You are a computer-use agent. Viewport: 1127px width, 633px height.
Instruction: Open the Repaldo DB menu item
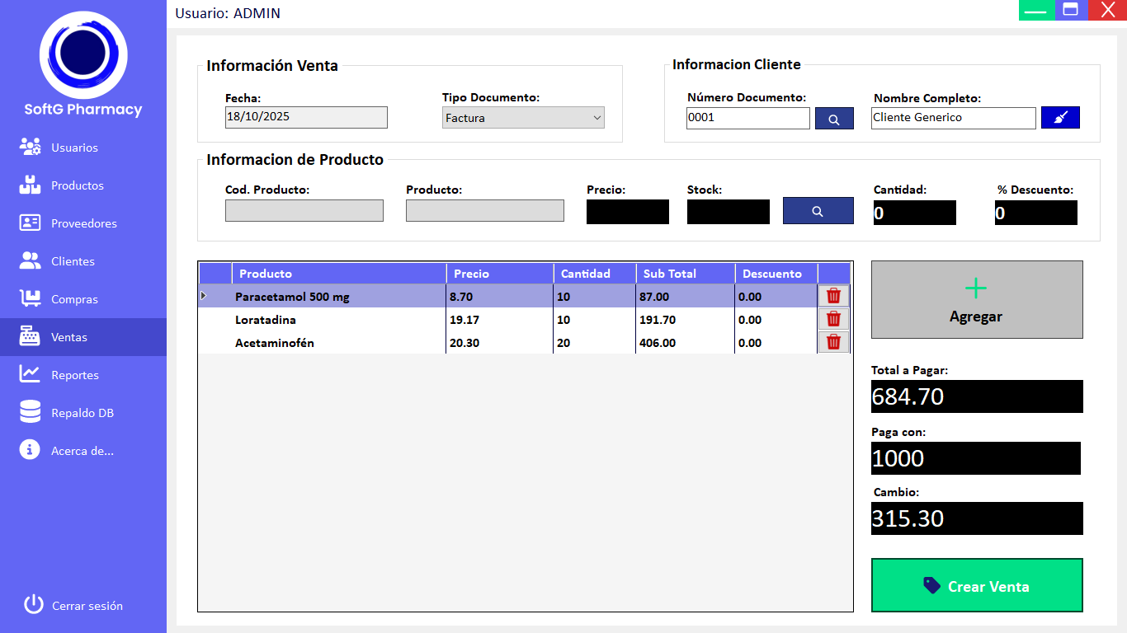coord(82,413)
